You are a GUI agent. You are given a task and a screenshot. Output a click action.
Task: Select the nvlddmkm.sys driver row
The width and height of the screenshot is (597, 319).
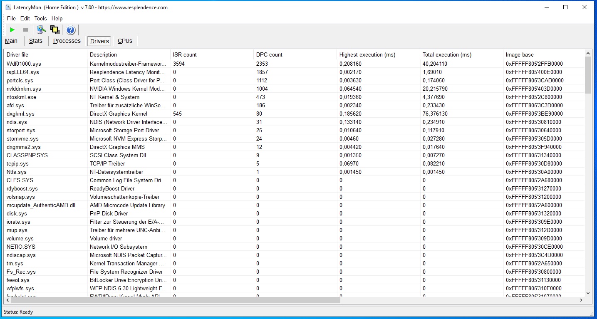(x=294, y=89)
